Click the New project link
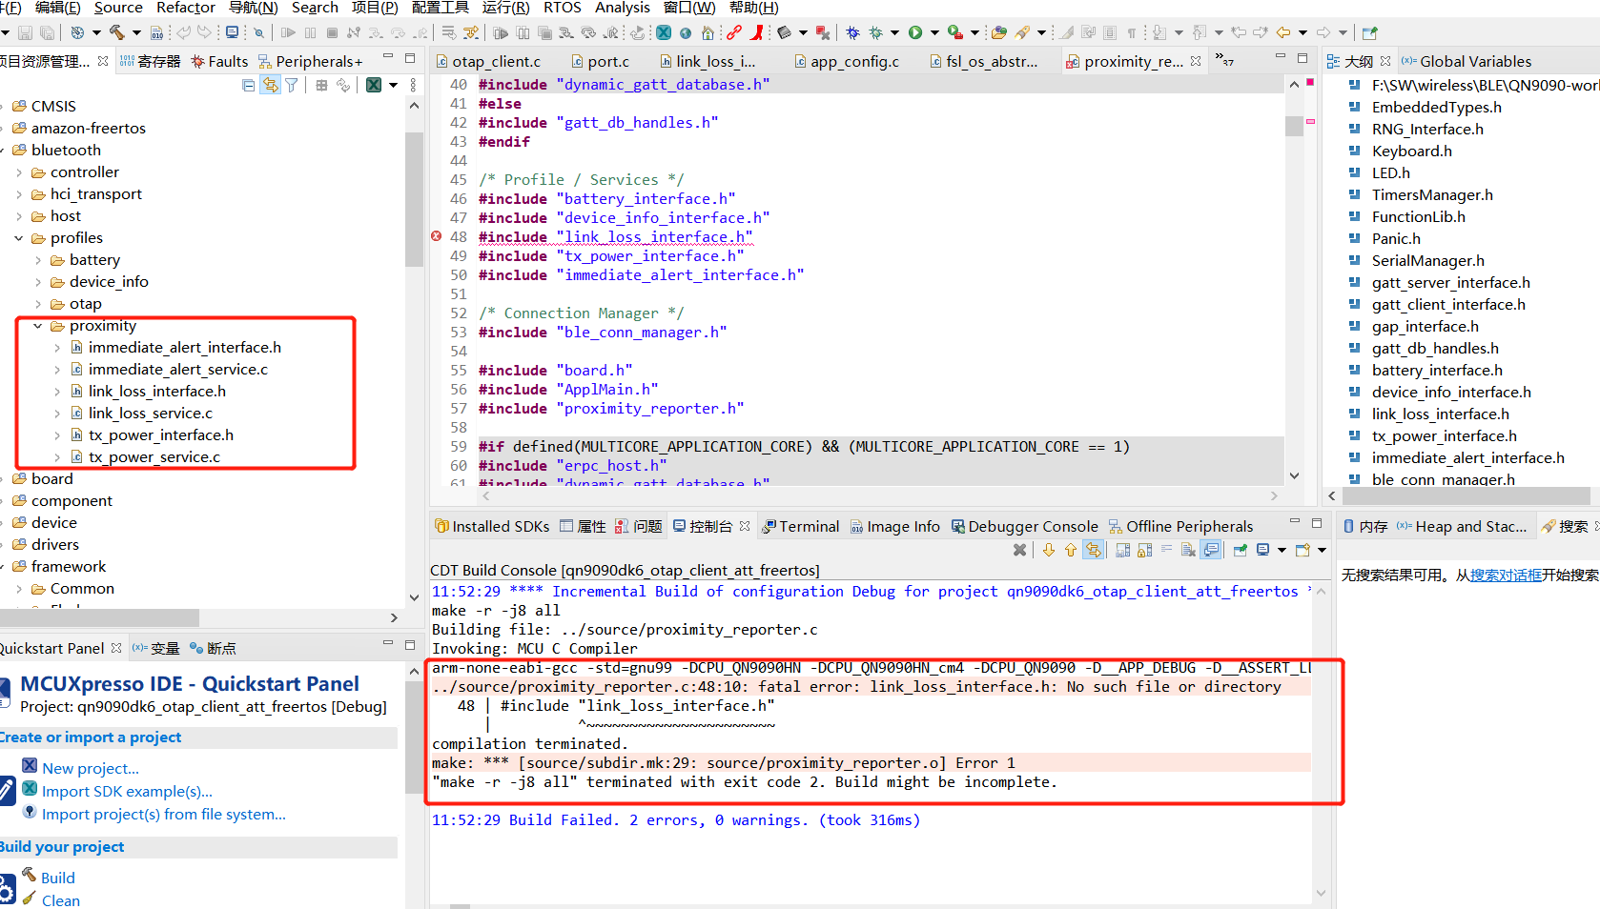 [91, 768]
